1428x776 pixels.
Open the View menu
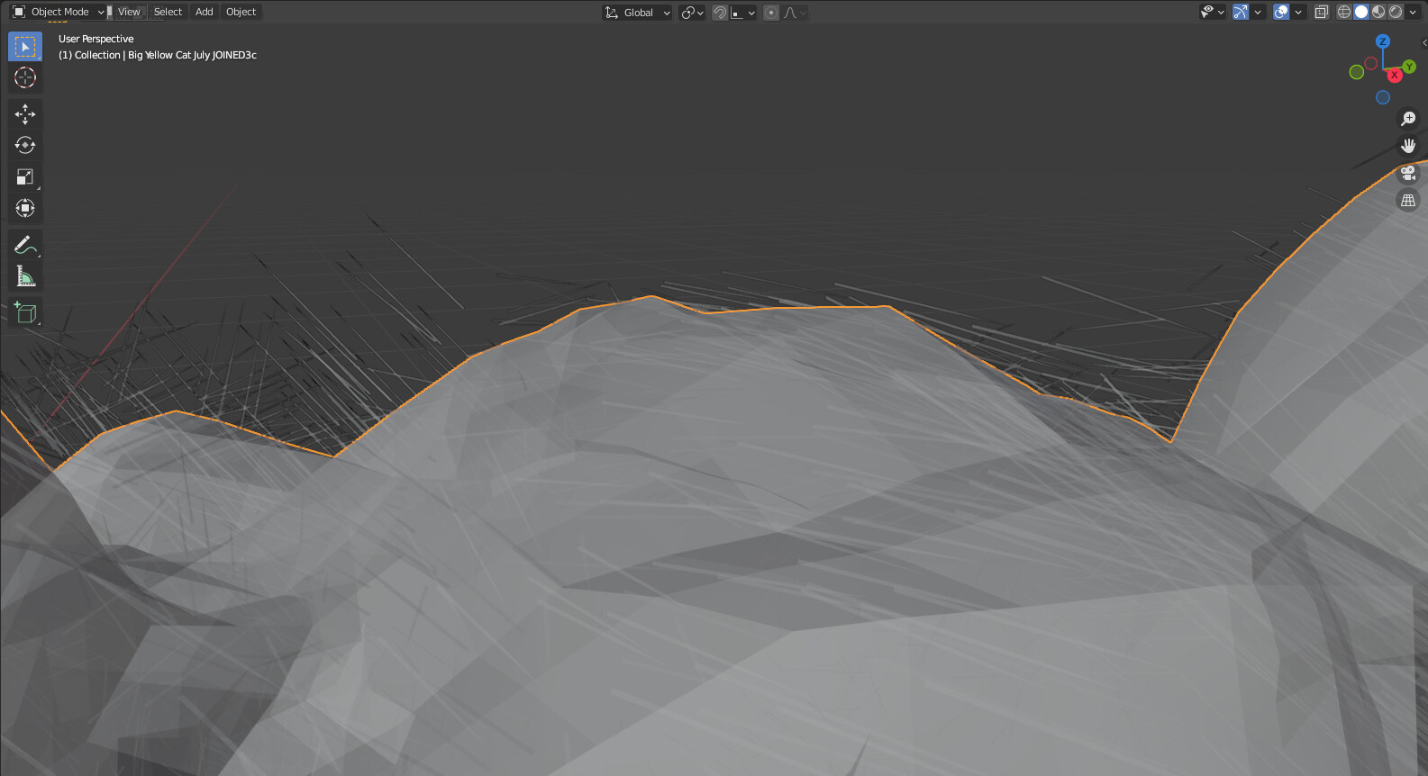coord(129,12)
